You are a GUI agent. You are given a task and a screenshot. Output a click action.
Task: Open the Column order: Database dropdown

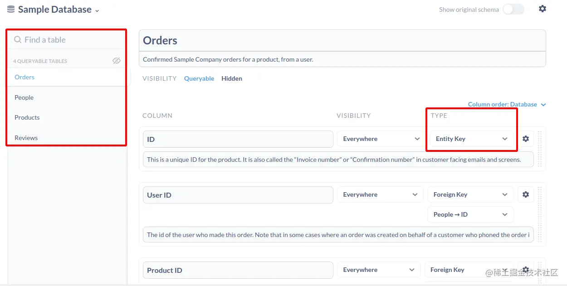point(507,104)
